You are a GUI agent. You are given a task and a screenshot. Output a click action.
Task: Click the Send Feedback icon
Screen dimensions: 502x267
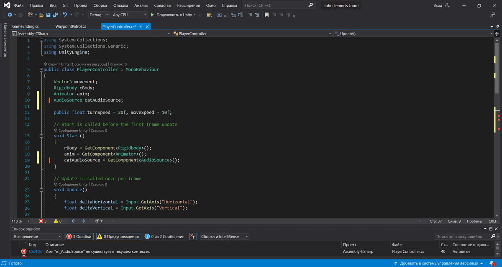click(492, 15)
